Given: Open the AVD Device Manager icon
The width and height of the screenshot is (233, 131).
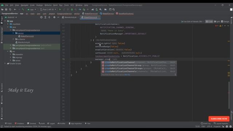Looking at the screenshot, I should [96, 9].
